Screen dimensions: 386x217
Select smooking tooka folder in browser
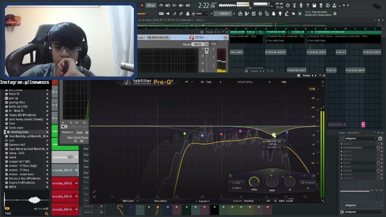[x=19, y=132]
